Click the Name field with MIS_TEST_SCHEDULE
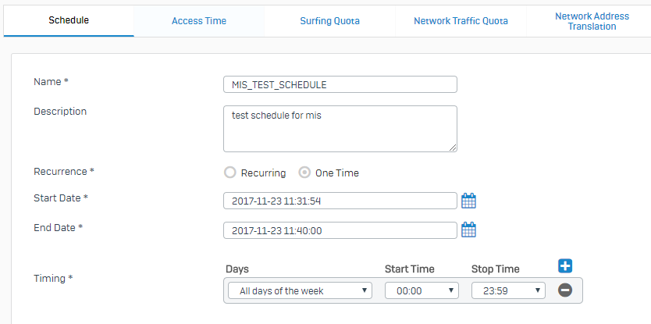This screenshot has height=324, width=651. pos(340,84)
